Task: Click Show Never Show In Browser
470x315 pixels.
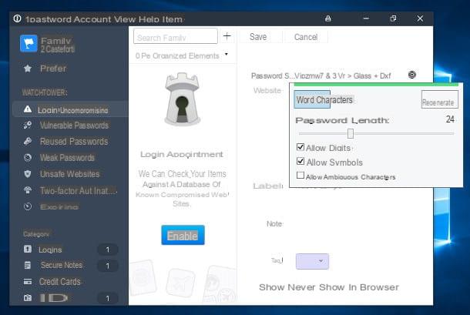Action: [329, 287]
